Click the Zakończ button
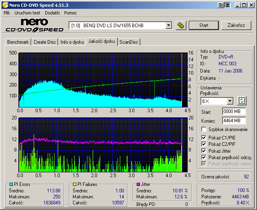This screenshot has height=210, width=257. point(236,25)
